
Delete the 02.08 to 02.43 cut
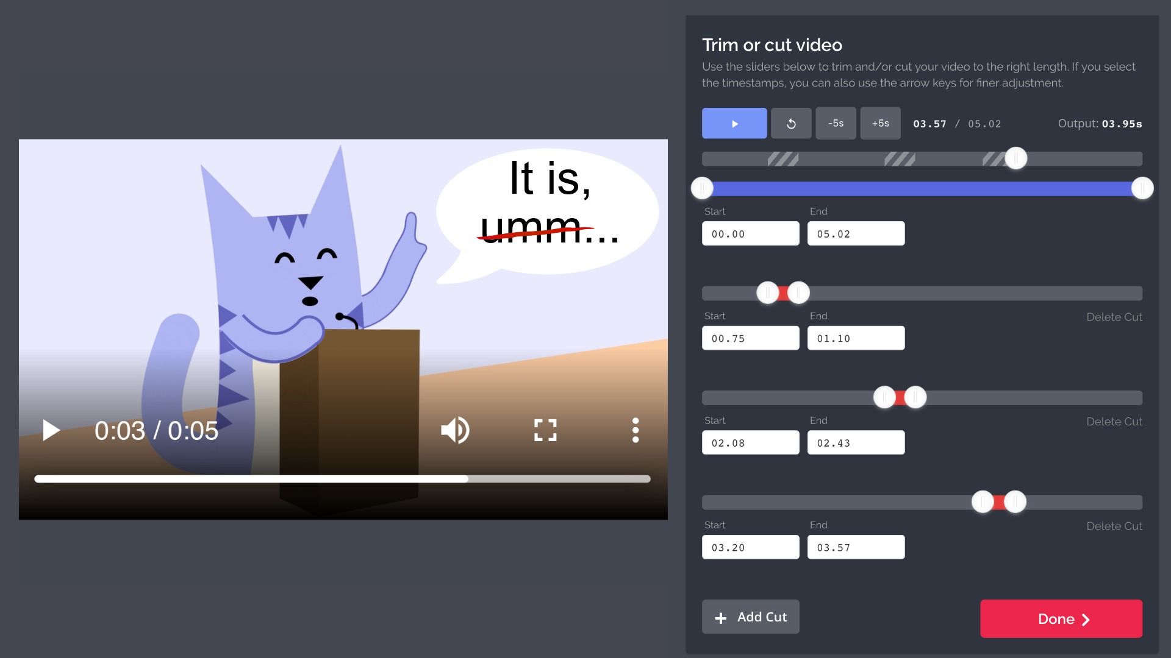coord(1114,421)
